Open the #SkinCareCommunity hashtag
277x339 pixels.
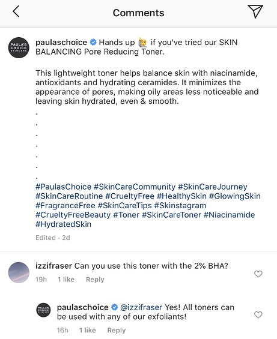click(135, 187)
